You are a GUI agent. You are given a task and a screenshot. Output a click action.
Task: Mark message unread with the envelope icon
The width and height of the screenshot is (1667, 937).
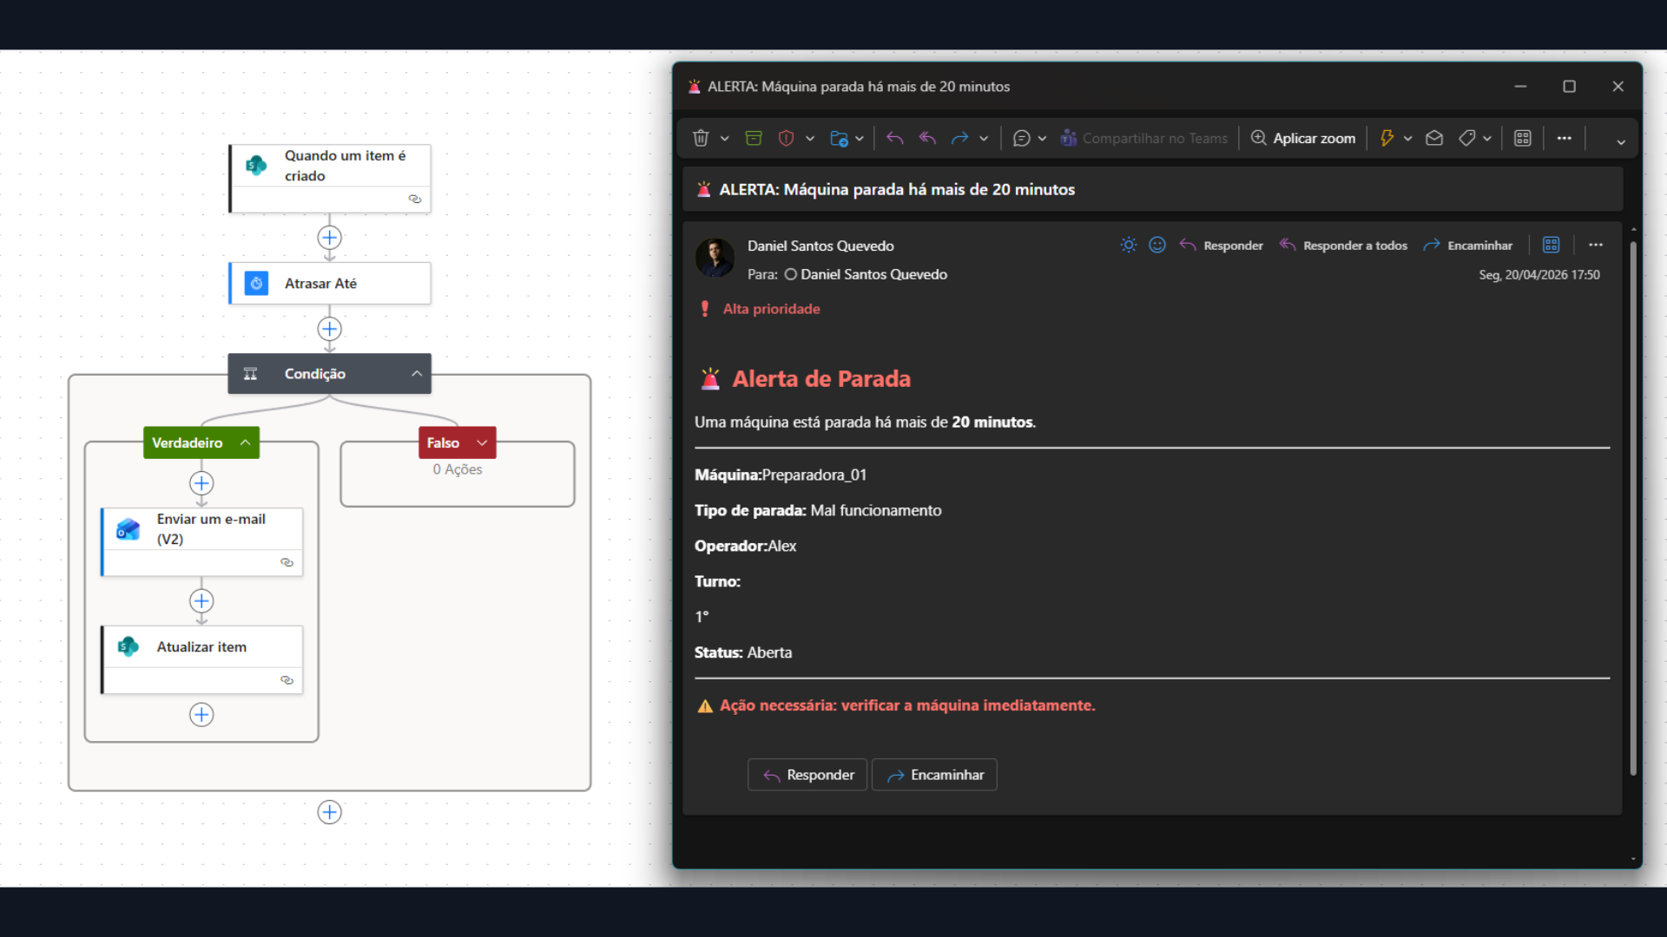[1433, 138]
